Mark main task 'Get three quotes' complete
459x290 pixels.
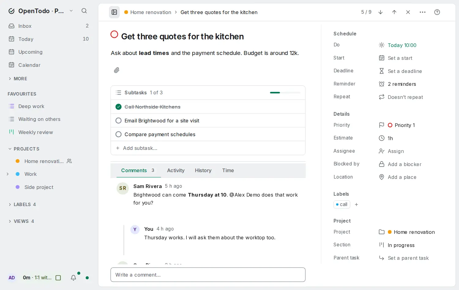114,34
